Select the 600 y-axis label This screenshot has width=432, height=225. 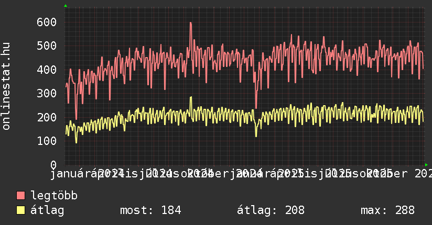click(x=47, y=22)
